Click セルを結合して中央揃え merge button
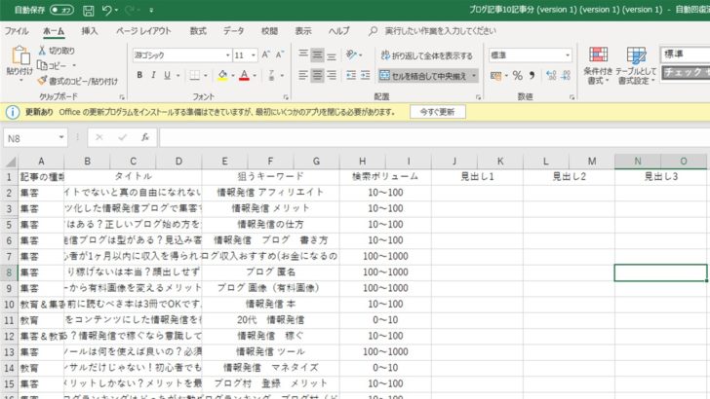This screenshot has height=399, width=710. (422, 76)
